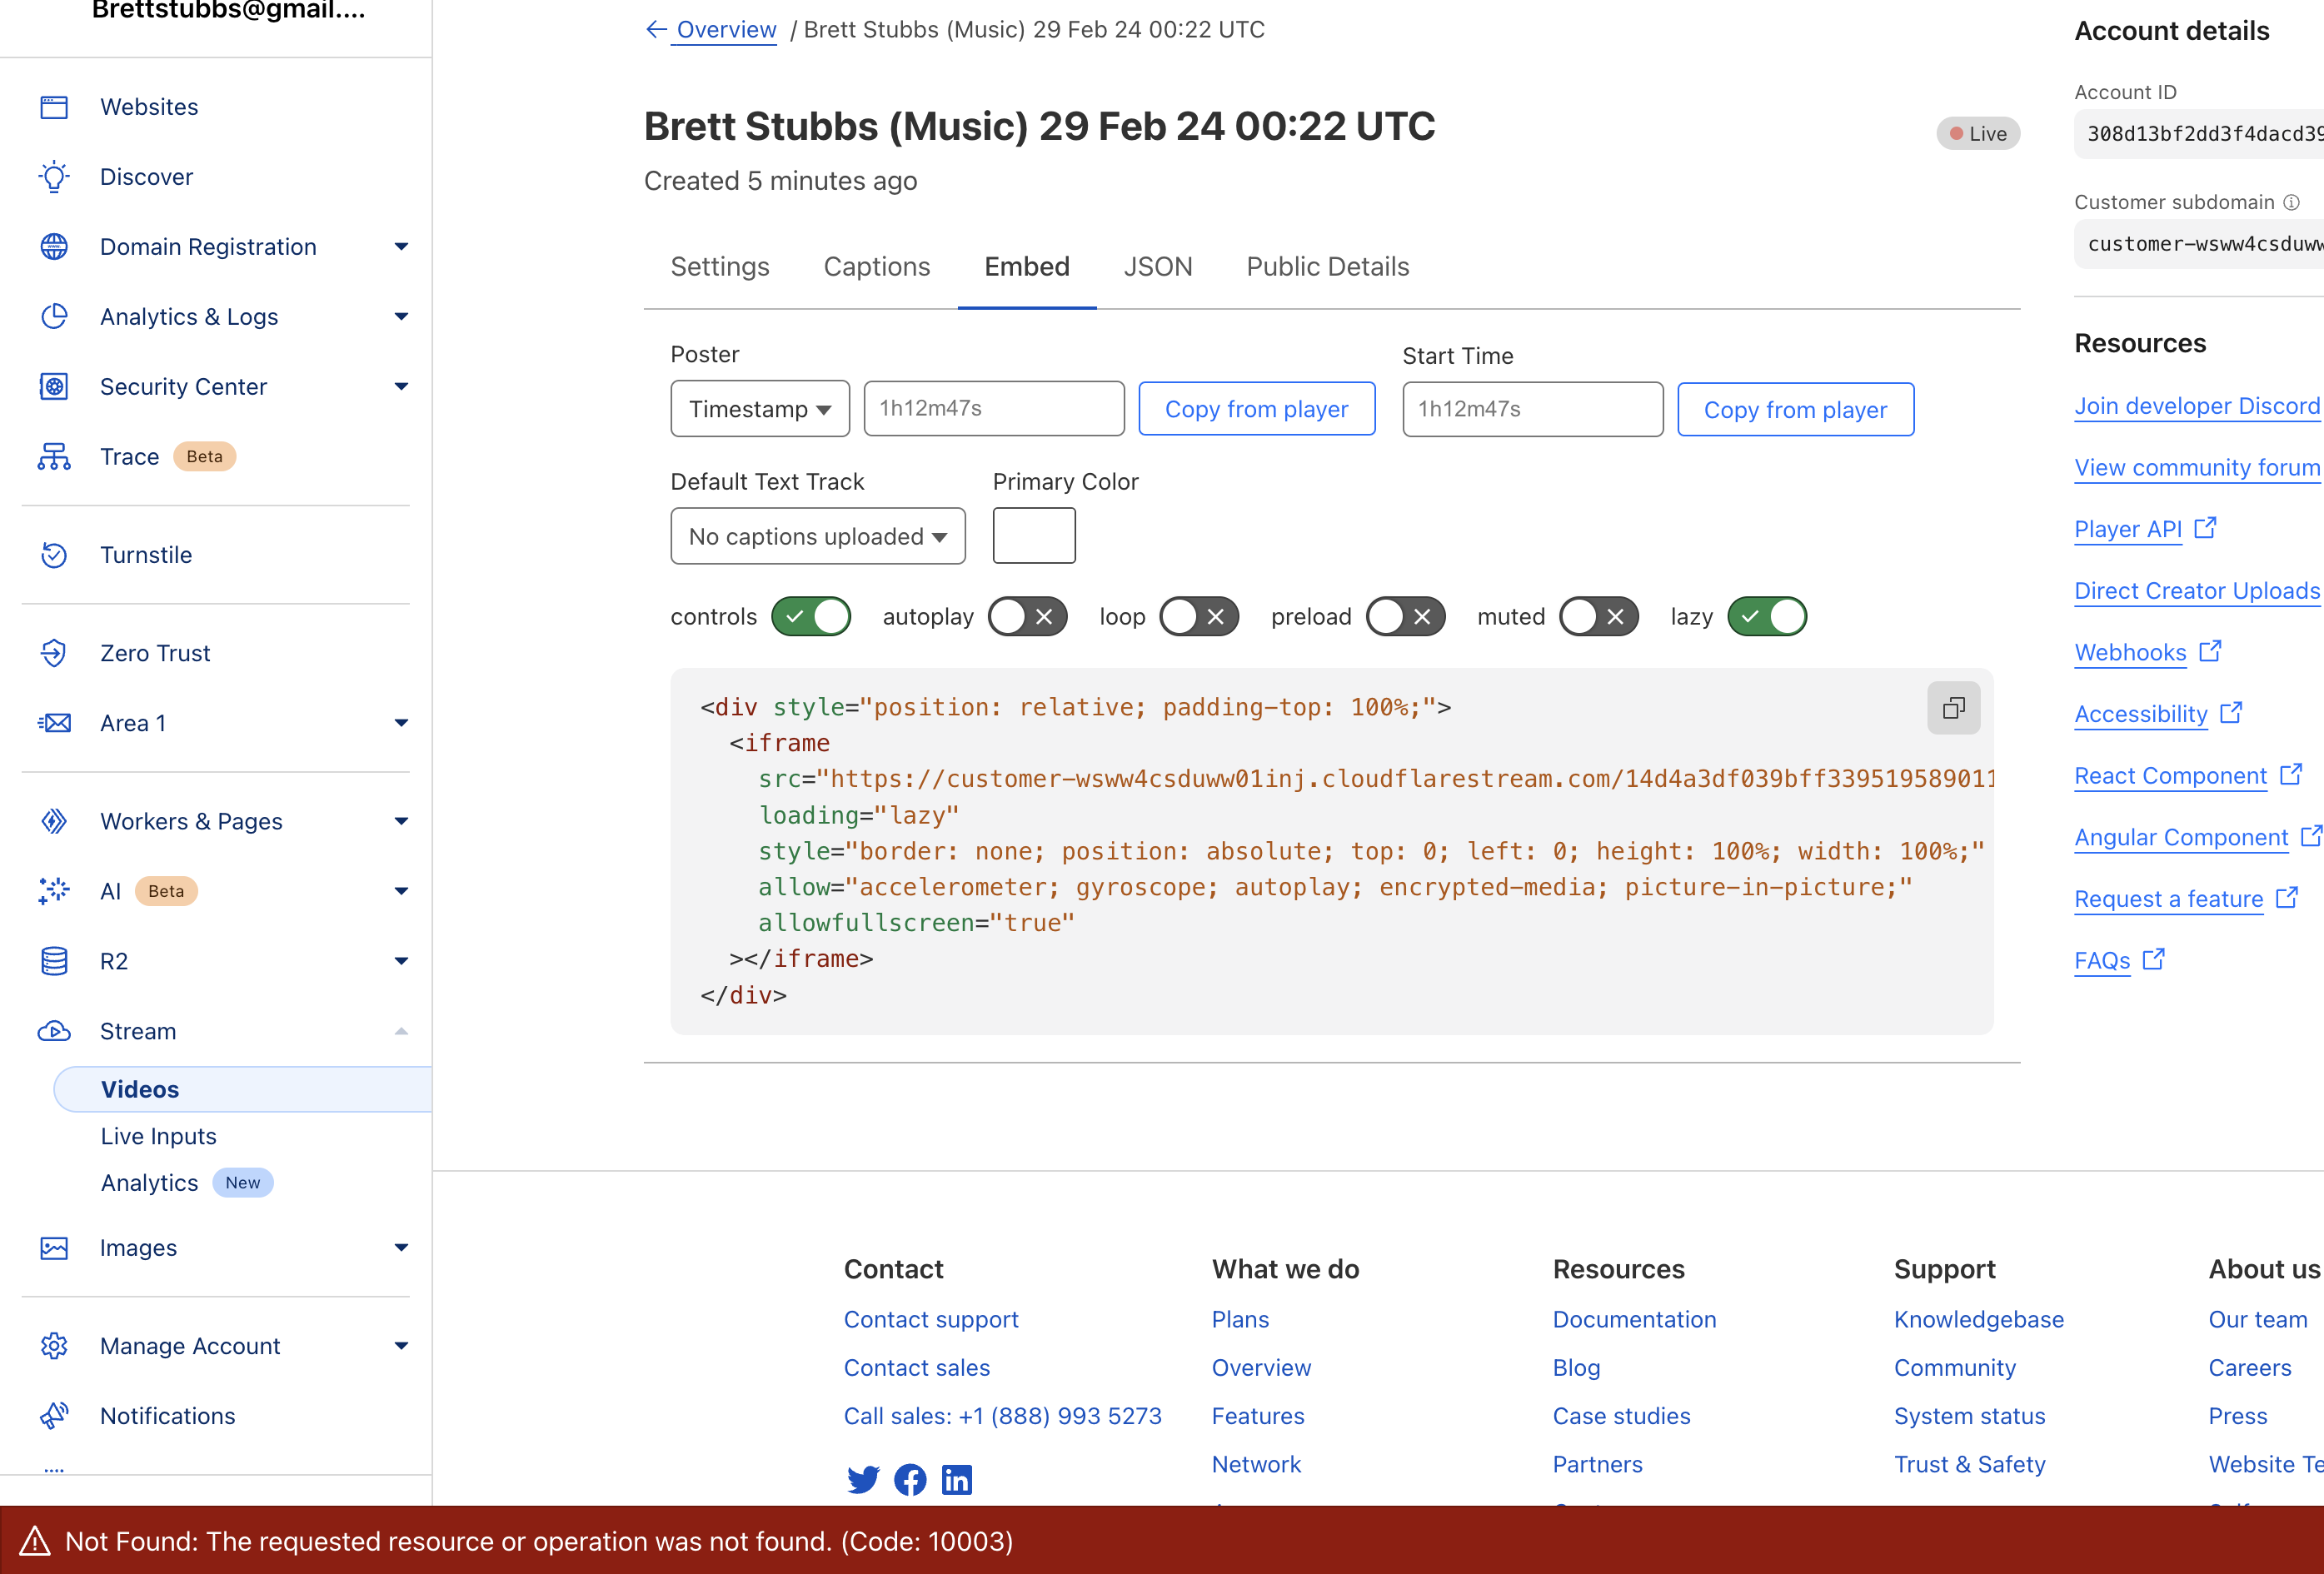Click the Customer subdomain info icon

coord(2292,202)
